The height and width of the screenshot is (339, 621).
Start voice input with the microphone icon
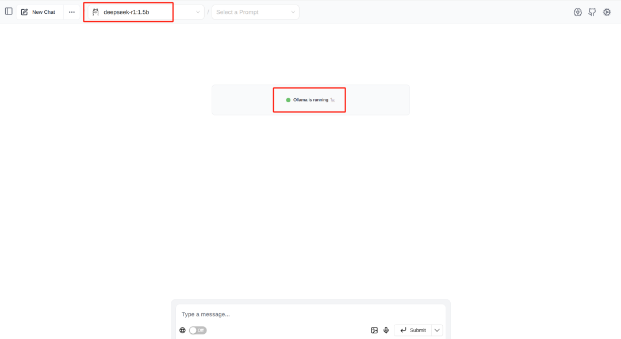click(386, 330)
